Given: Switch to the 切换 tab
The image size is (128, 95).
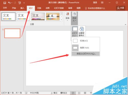Looking at the screenshot, I should (x=39, y=8).
